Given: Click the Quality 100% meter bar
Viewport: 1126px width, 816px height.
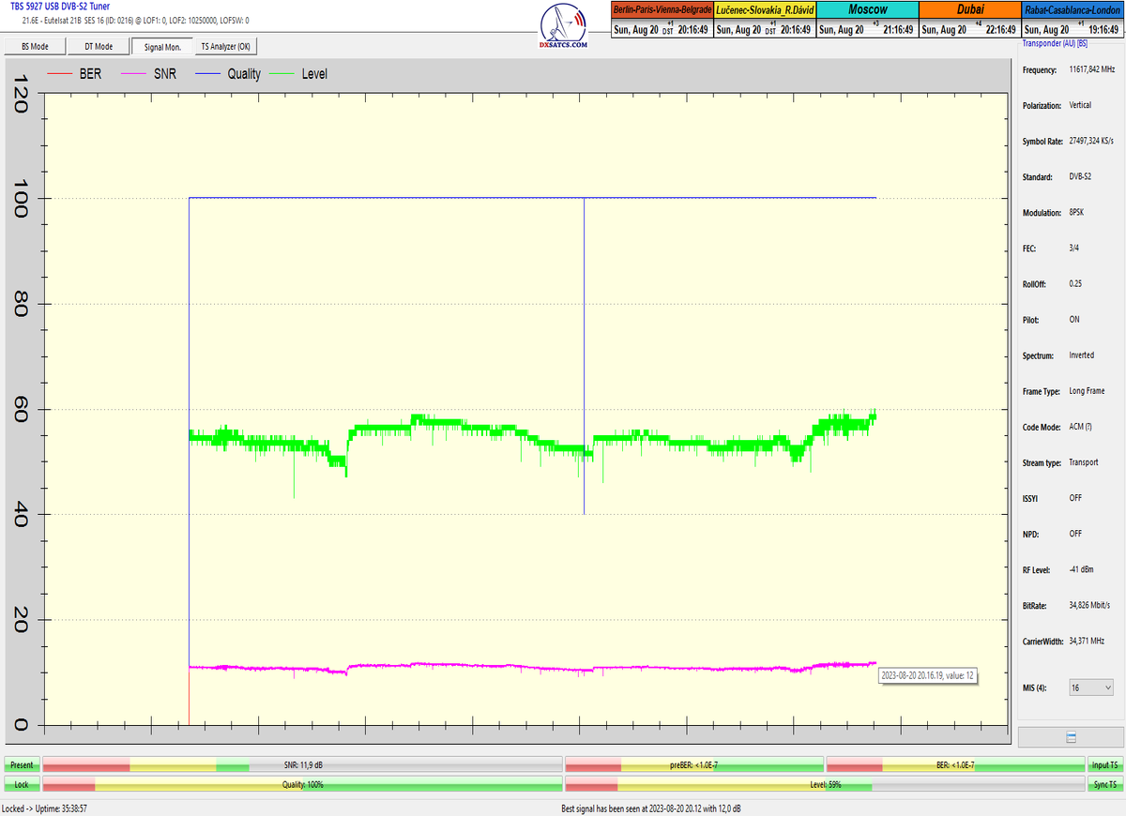Looking at the screenshot, I should click(x=302, y=784).
